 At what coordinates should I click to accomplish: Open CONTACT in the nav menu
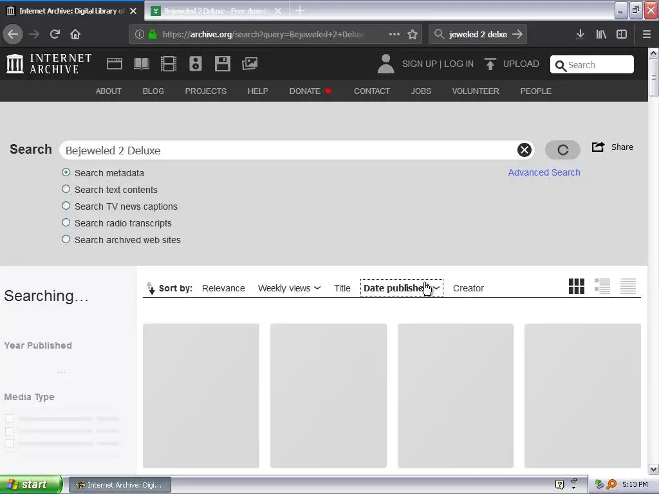click(372, 91)
